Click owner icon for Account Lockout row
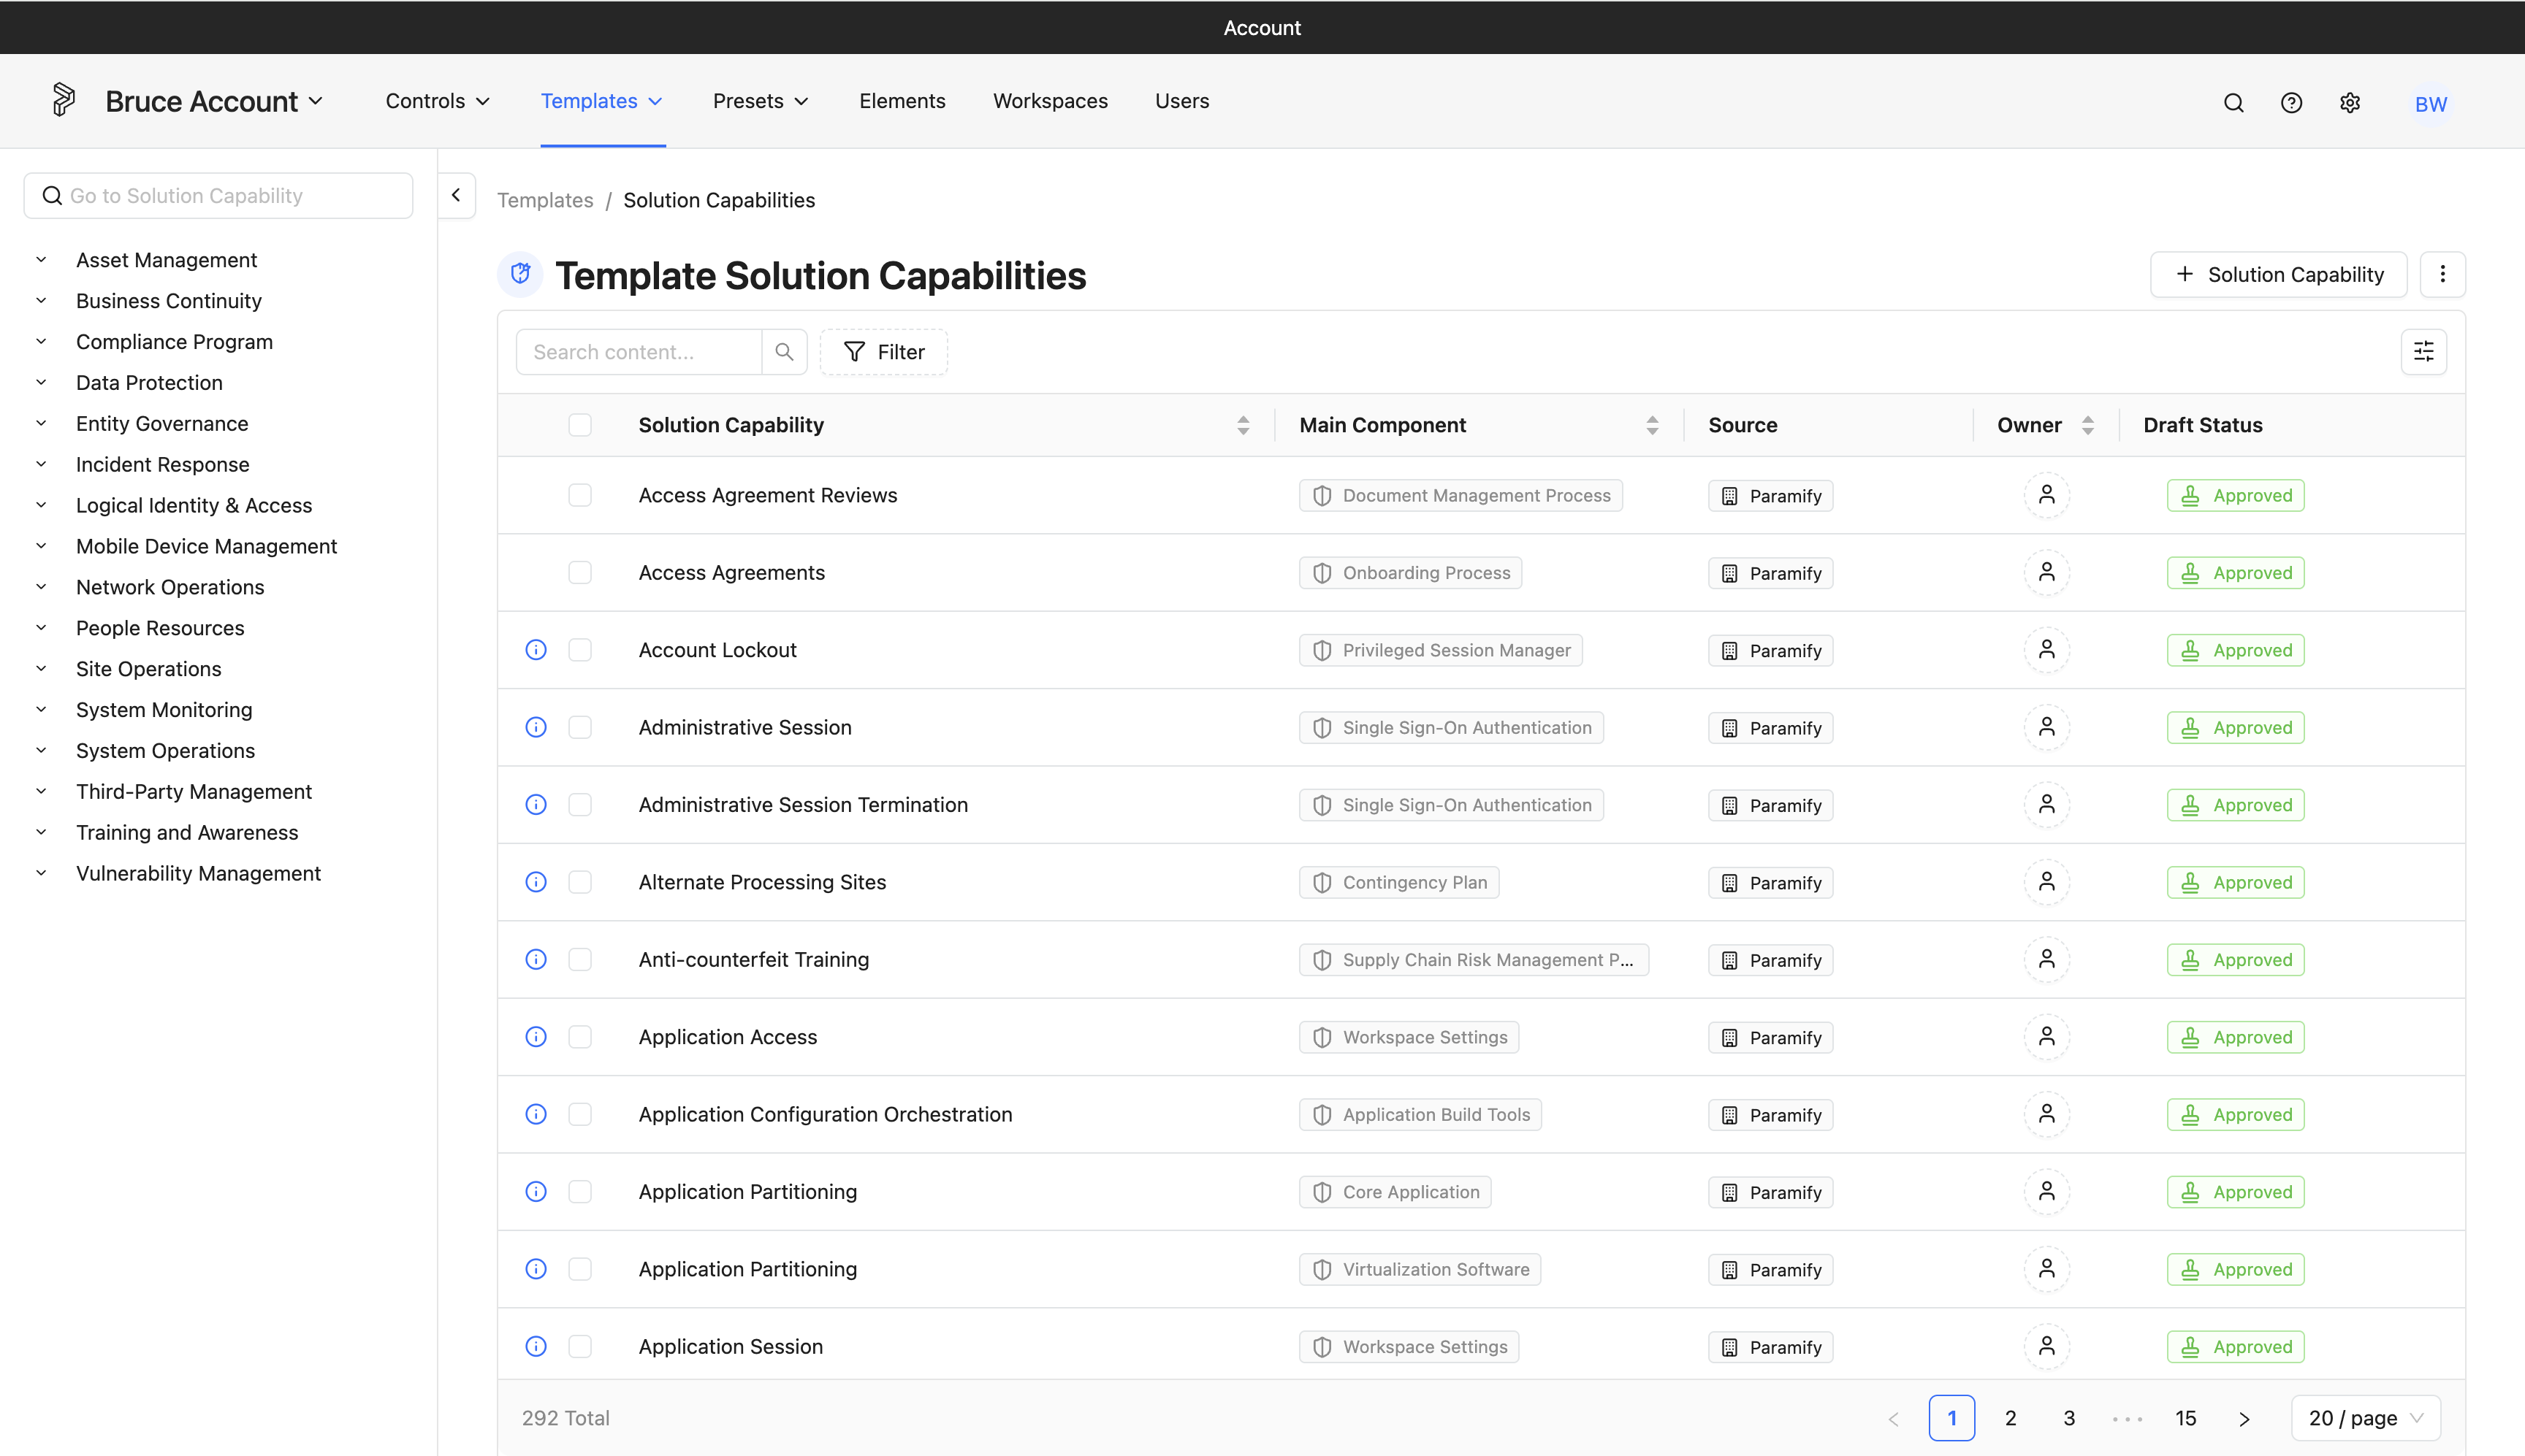 click(x=2046, y=650)
